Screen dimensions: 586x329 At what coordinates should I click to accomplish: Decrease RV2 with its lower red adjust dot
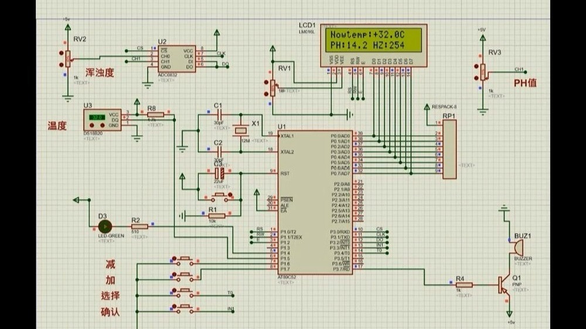(x=62, y=64)
